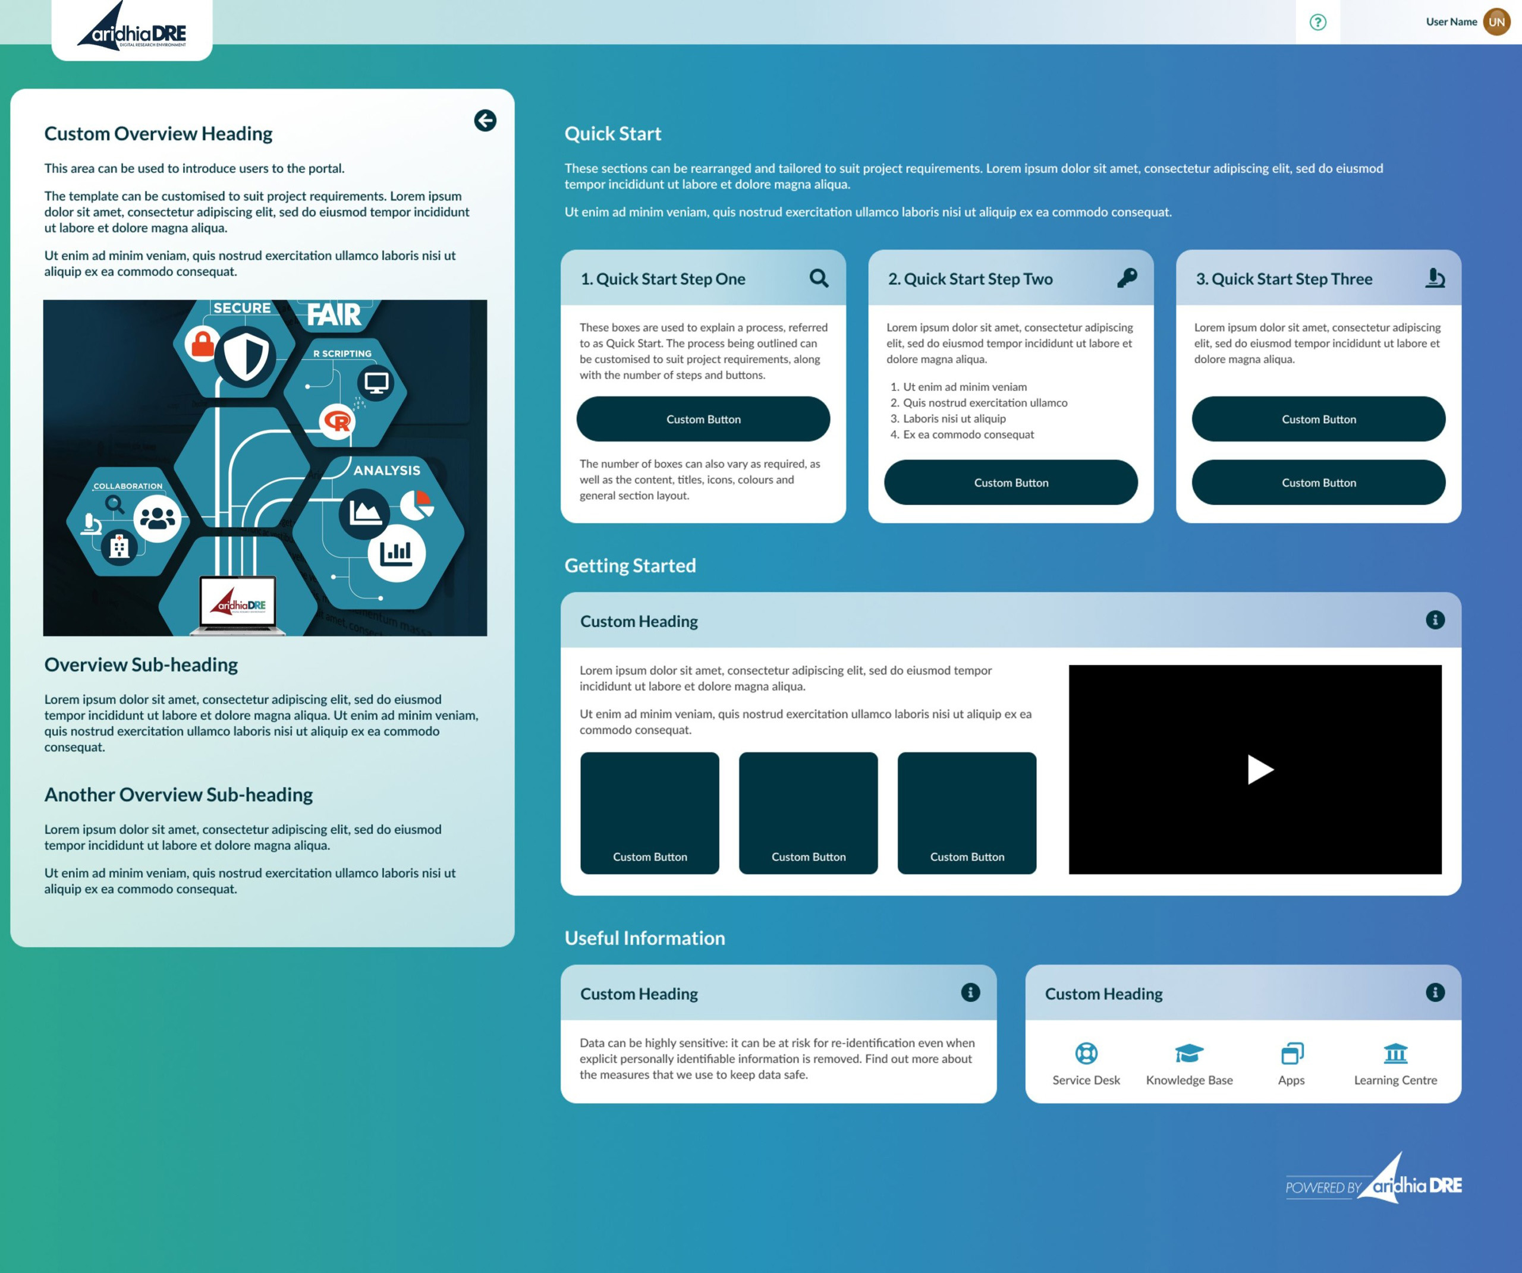Click the info icon in the left Useful Information card
The image size is (1522, 1273).
point(970,992)
